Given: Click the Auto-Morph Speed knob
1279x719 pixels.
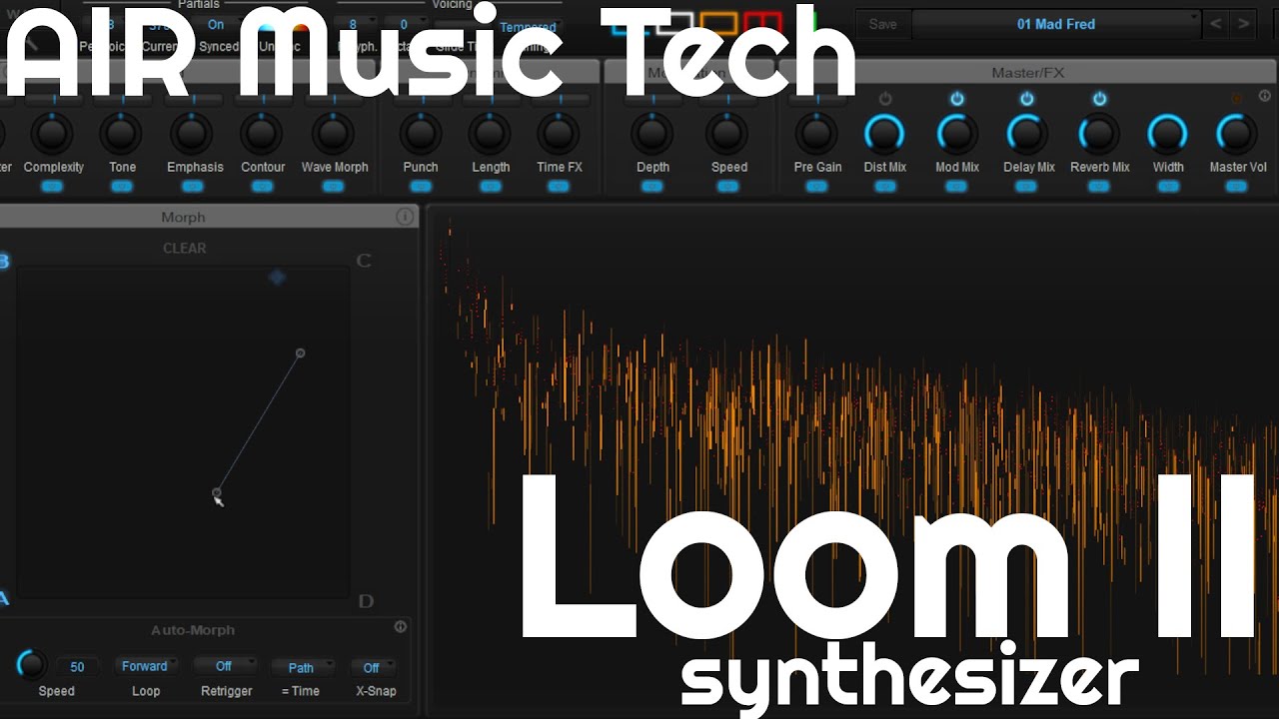Looking at the screenshot, I should pyautogui.click(x=31, y=665).
